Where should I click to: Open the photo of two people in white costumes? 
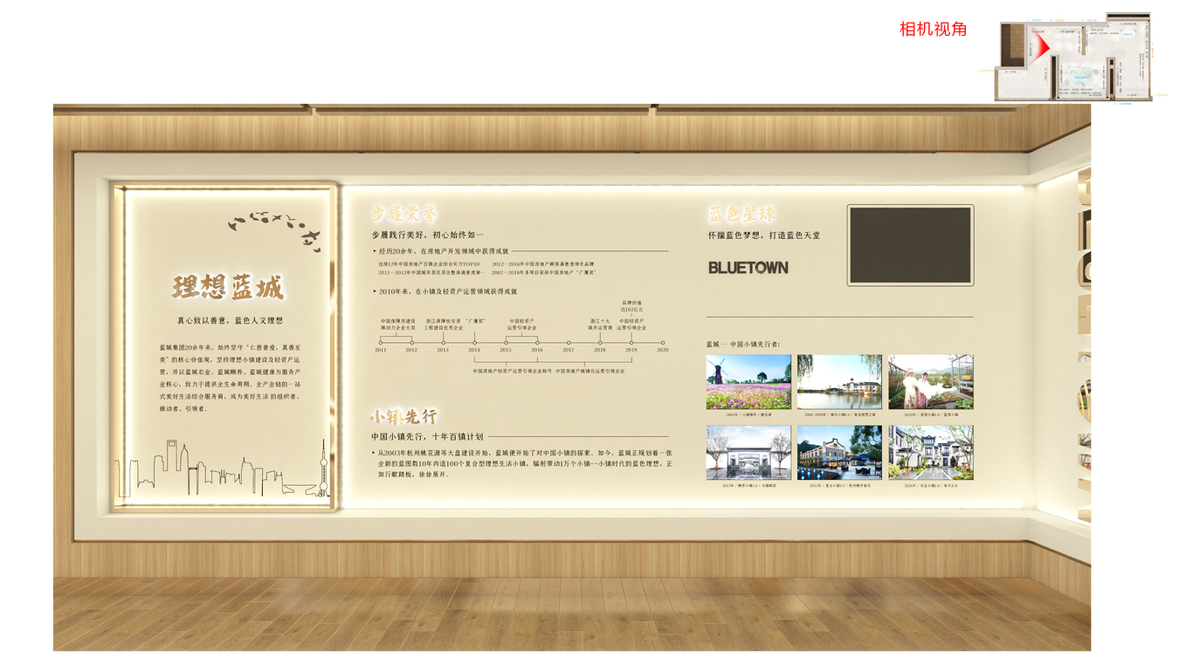click(x=931, y=382)
